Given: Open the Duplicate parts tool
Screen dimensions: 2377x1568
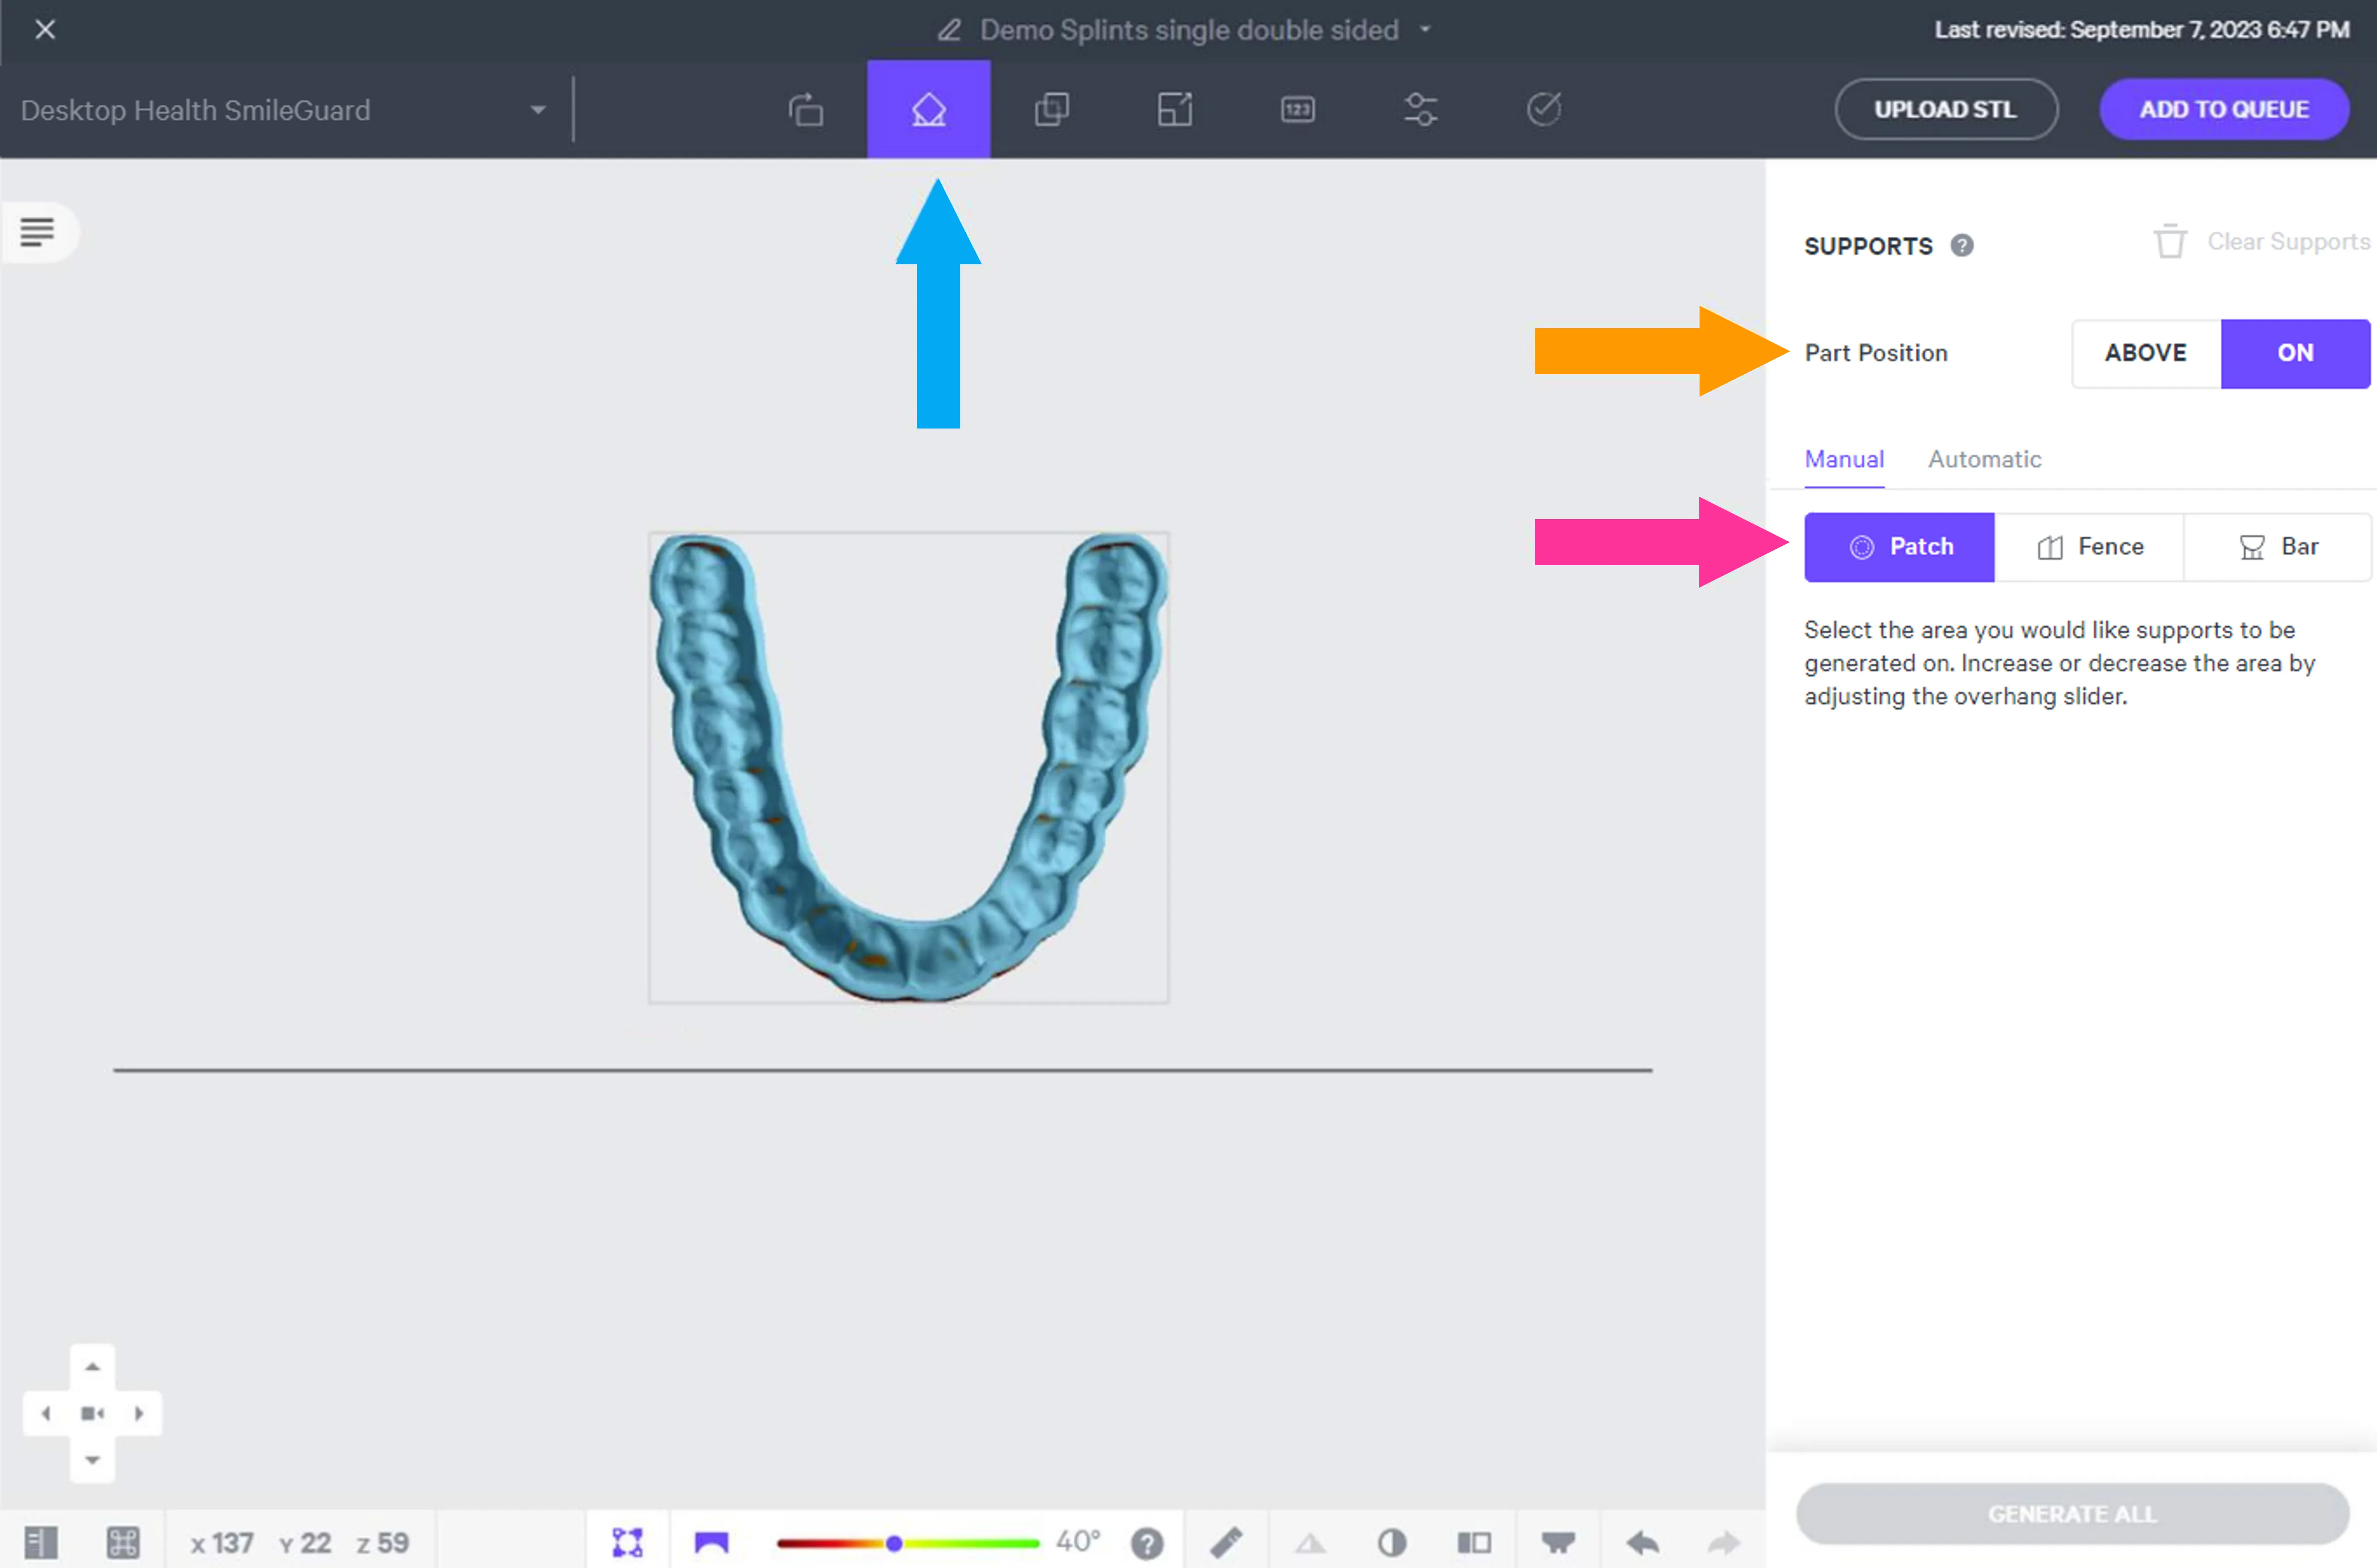Looking at the screenshot, I should click(1052, 109).
